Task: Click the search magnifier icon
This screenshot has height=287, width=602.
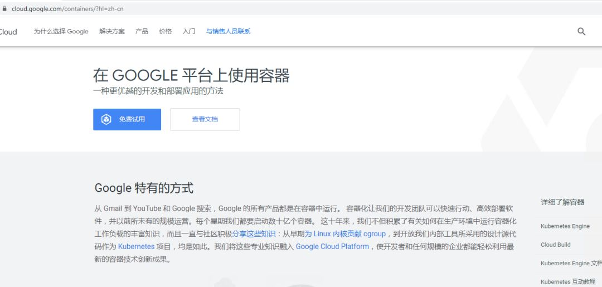Action: click(581, 31)
